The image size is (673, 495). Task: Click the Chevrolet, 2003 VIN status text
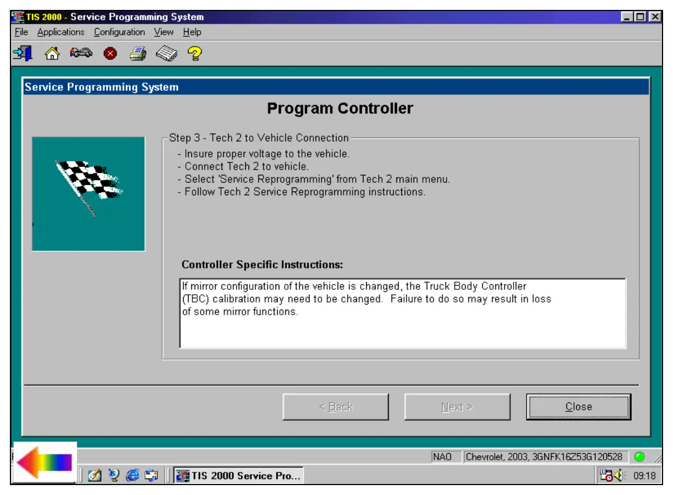(544, 457)
